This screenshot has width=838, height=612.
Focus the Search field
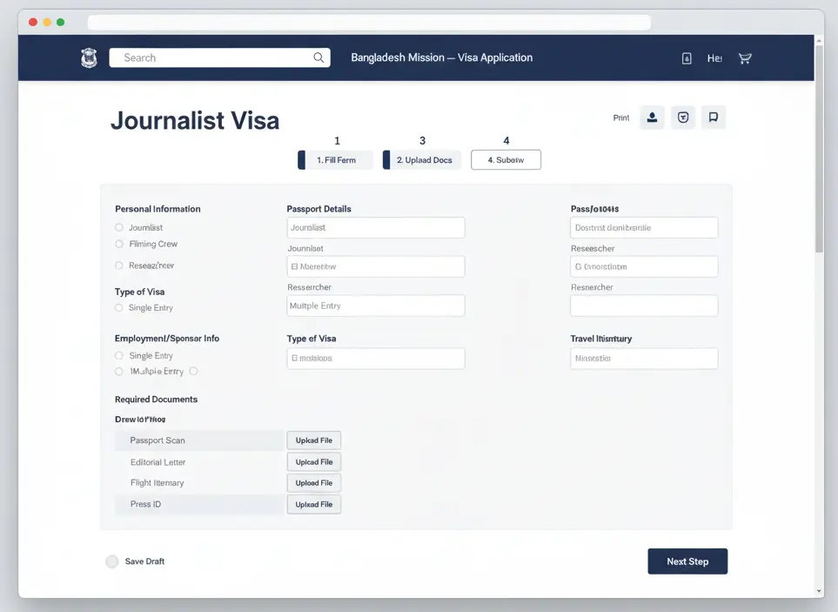click(219, 57)
